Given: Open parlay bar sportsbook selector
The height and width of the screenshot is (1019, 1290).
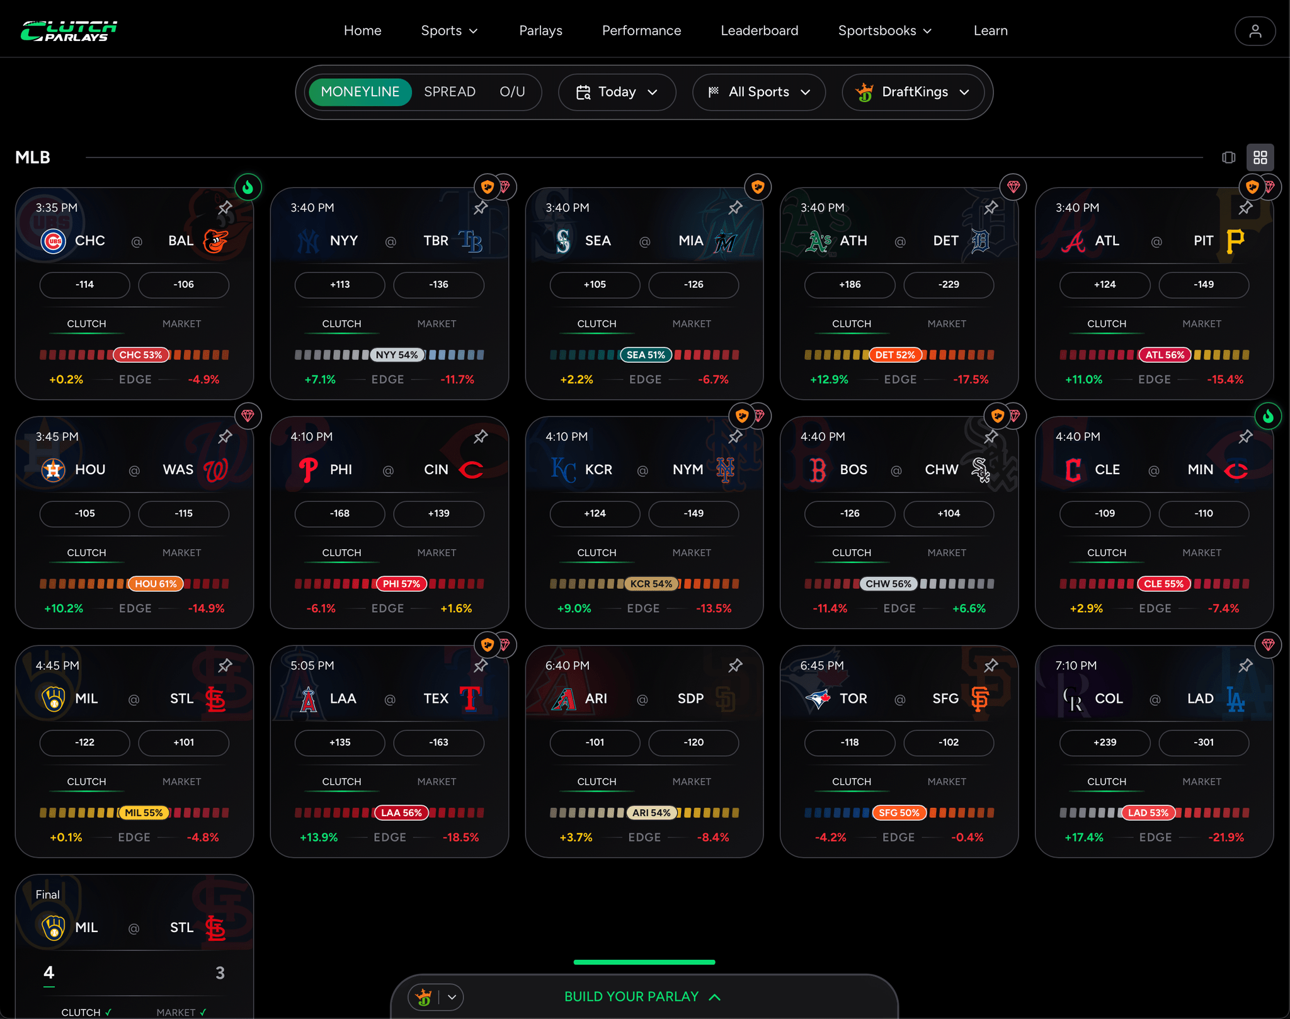Looking at the screenshot, I should pos(436,997).
